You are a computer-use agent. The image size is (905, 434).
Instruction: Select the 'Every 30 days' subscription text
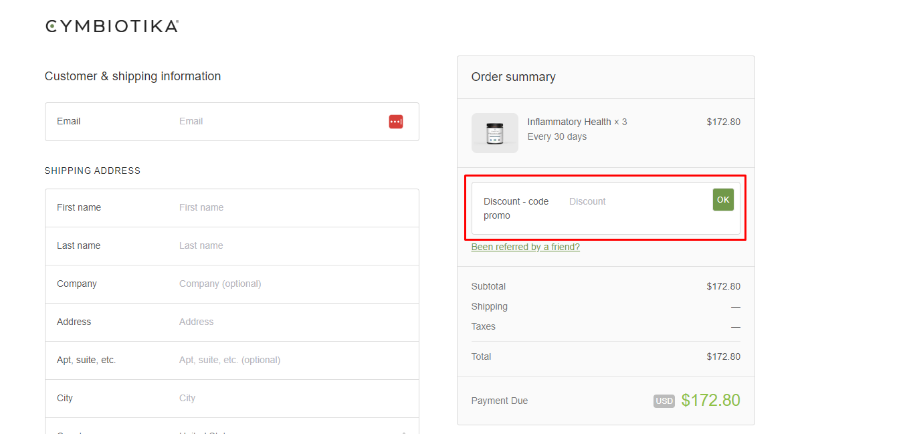coord(557,136)
